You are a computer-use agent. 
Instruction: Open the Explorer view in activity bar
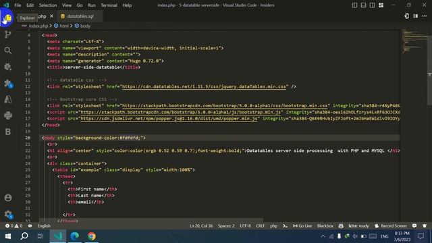tap(7, 18)
